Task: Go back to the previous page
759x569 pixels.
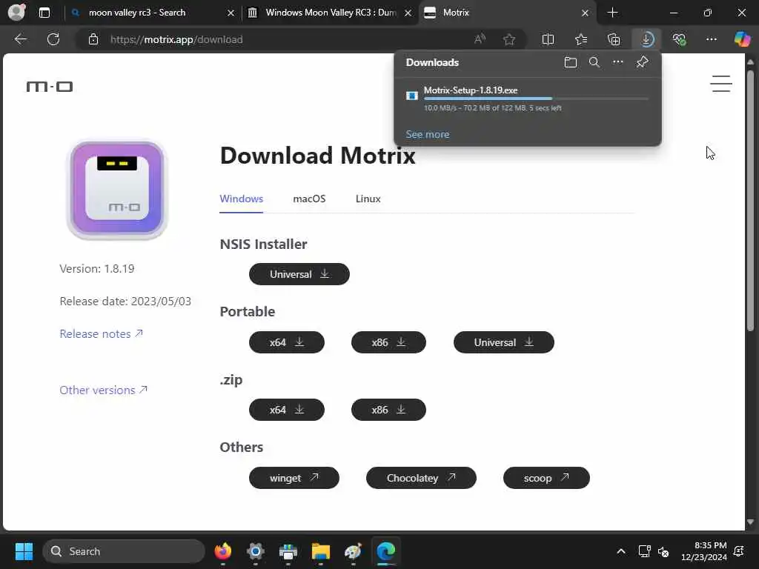Action: click(20, 39)
